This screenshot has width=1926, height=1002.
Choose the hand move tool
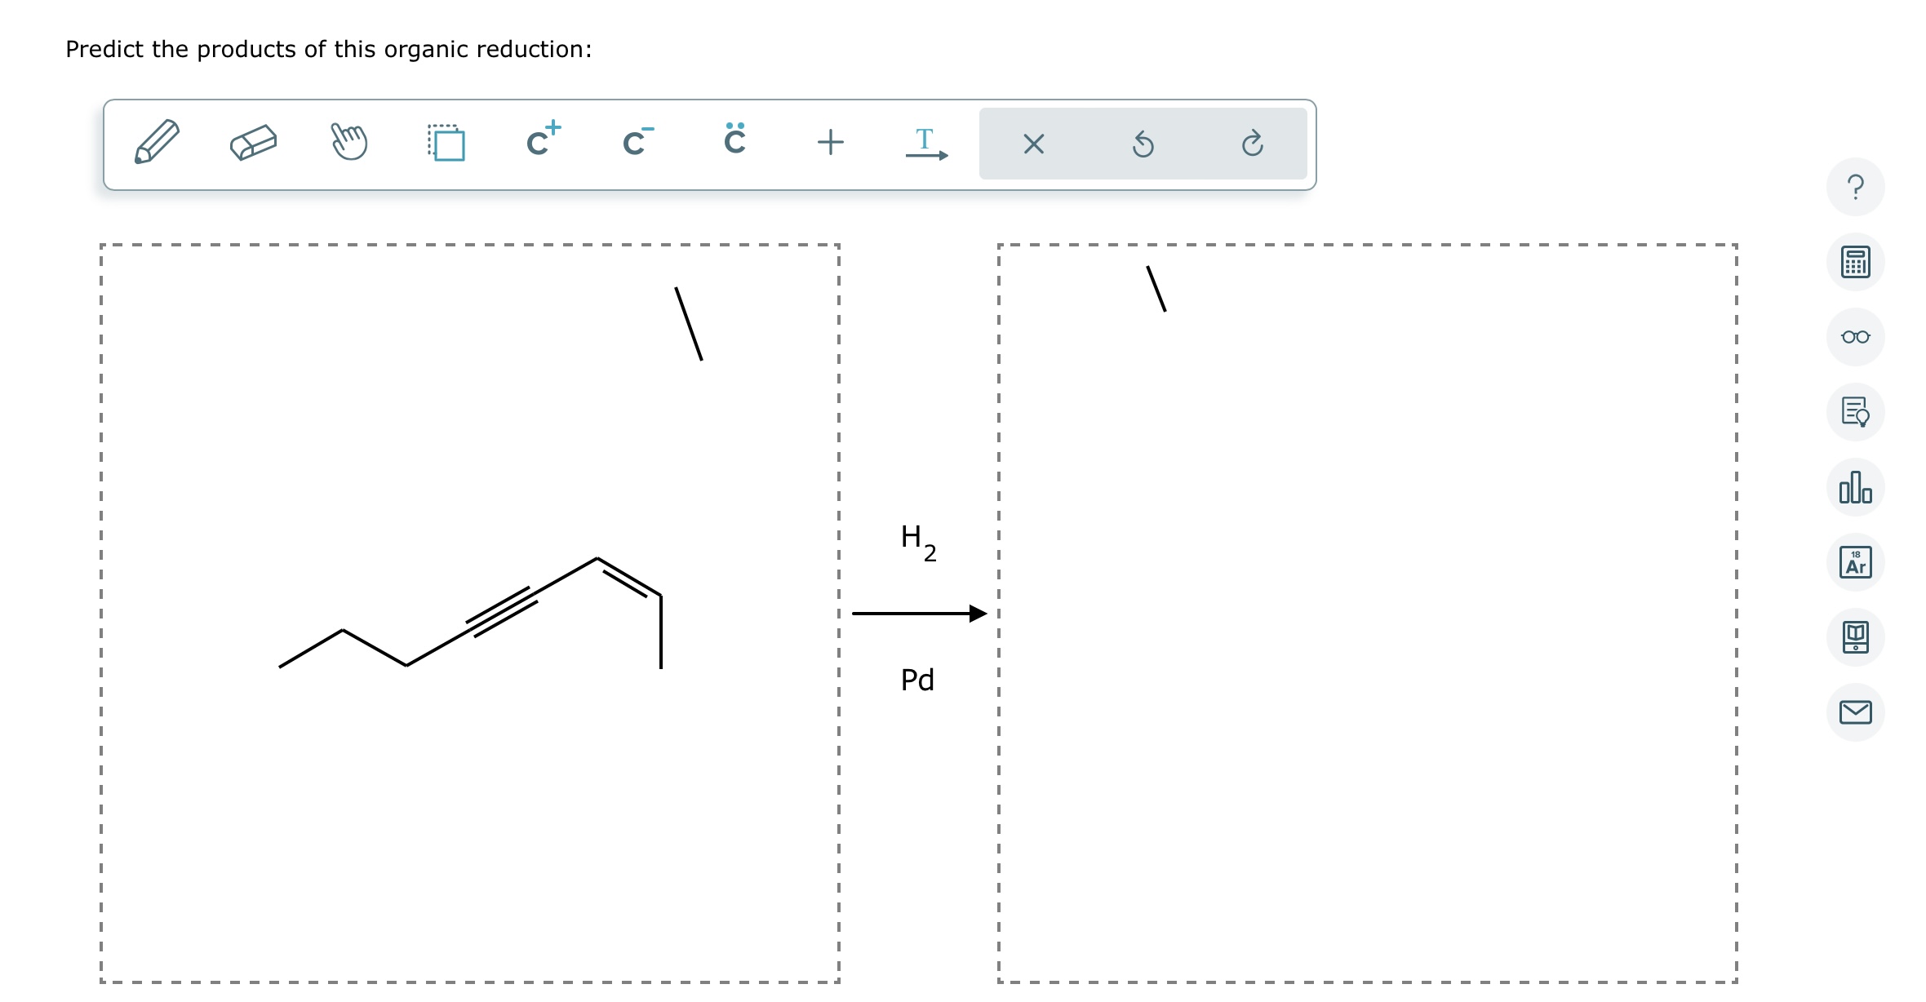click(349, 143)
